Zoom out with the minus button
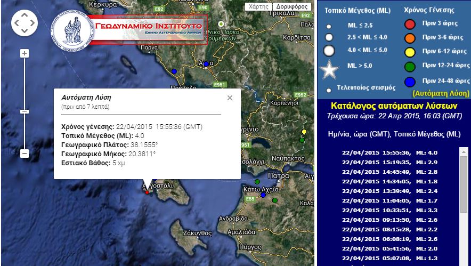The image size is (471, 266). pyautogui.click(x=25, y=154)
